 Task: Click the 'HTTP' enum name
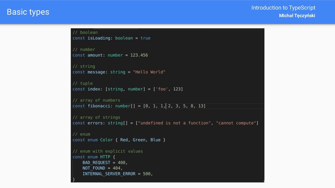click(x=105, y=157)
